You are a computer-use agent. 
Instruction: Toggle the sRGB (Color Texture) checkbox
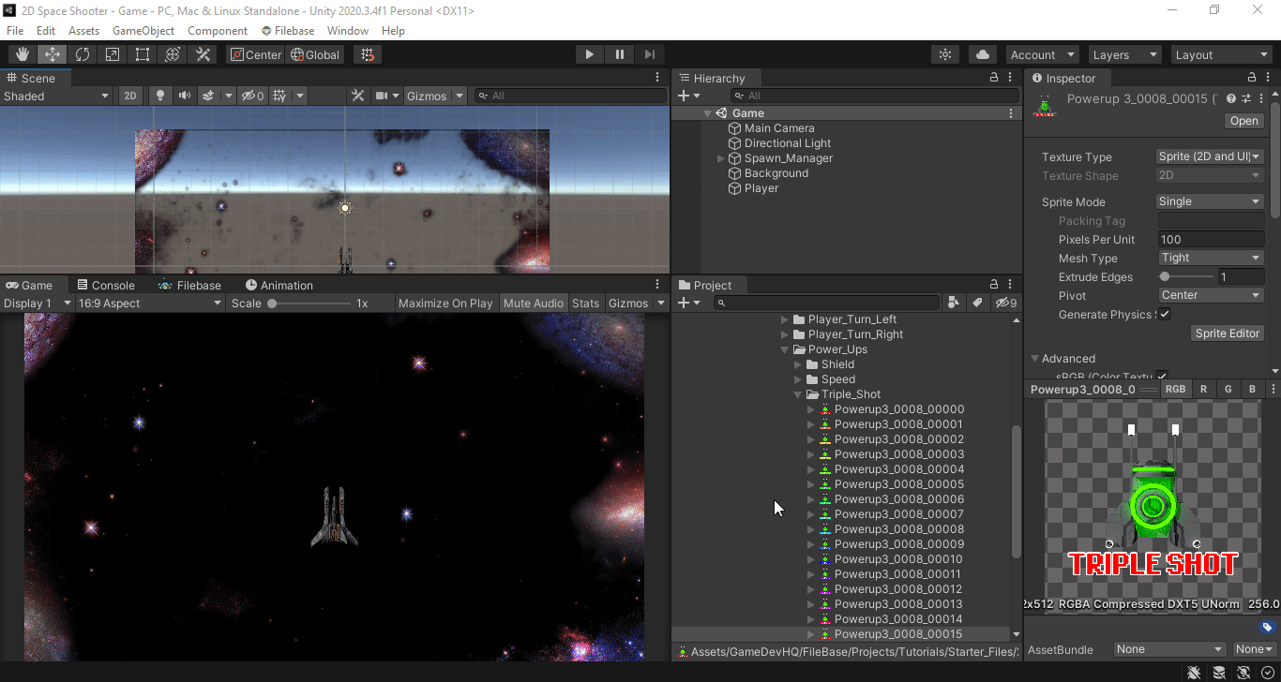click(x=1163, y=377)
